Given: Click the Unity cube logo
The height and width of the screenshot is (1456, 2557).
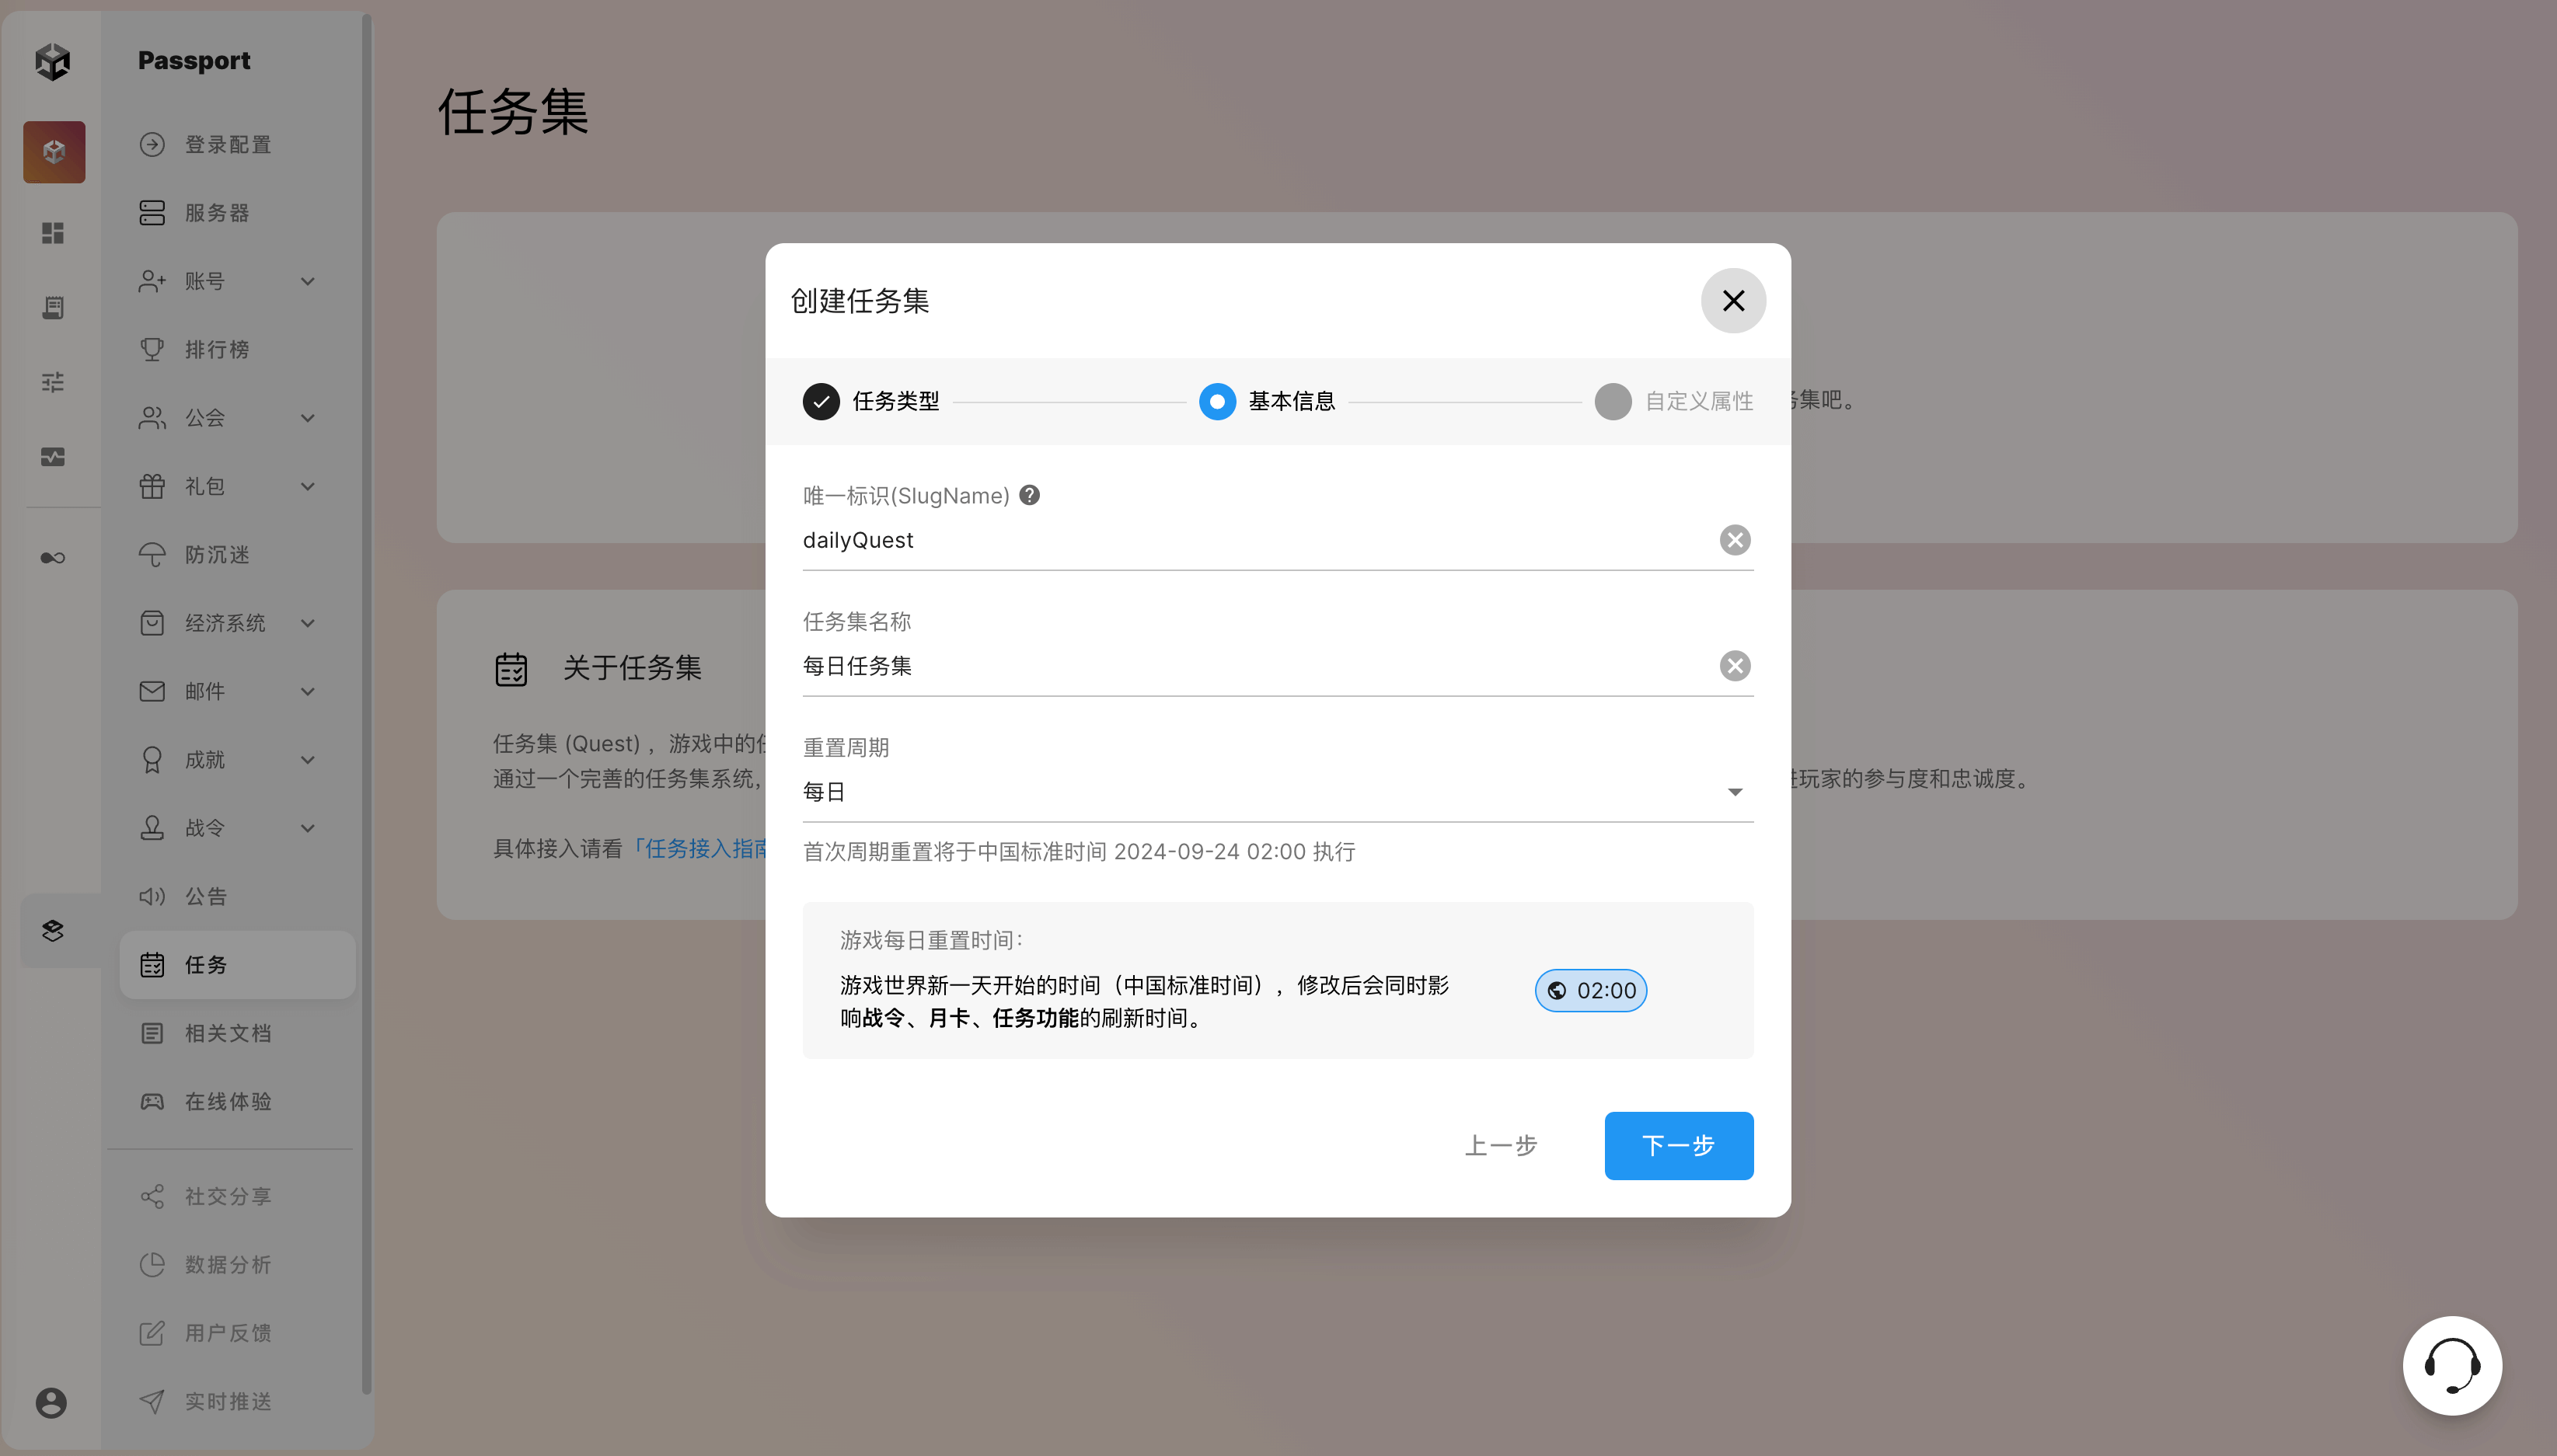Looking at the screenshot, I should [x=53, y=61].
